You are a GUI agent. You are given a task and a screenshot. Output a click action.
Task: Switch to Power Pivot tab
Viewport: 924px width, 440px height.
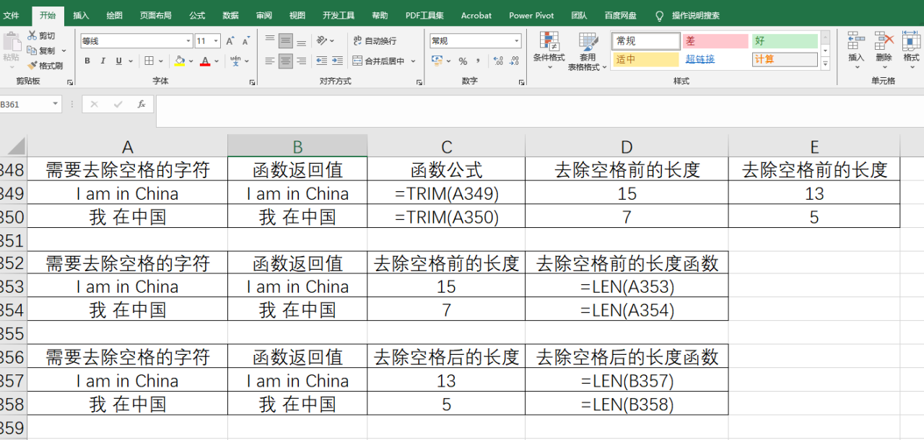coord(531,15)
